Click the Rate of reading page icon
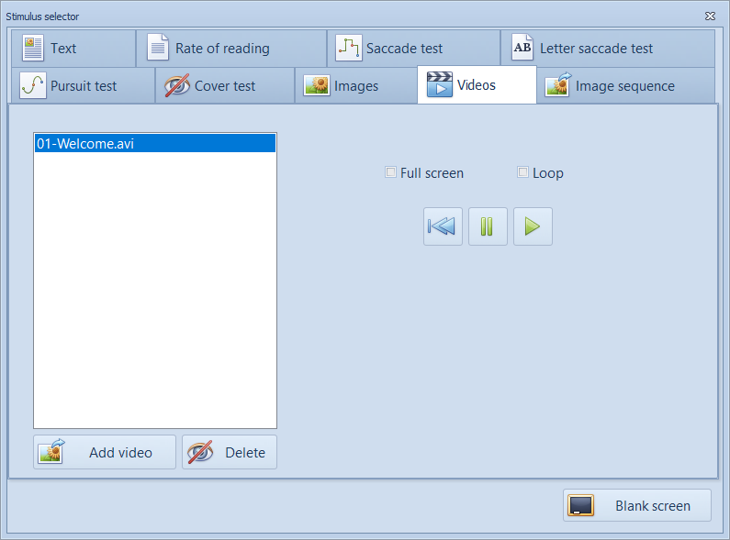730x540 pixels. (158, 48)
